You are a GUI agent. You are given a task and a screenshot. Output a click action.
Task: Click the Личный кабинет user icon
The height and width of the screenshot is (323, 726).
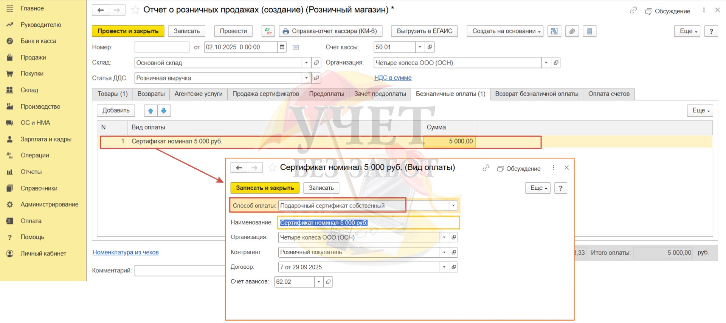pyautogui.click(x=10, y=254)
